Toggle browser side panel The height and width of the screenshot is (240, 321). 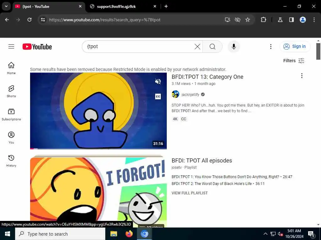[291, 20]
